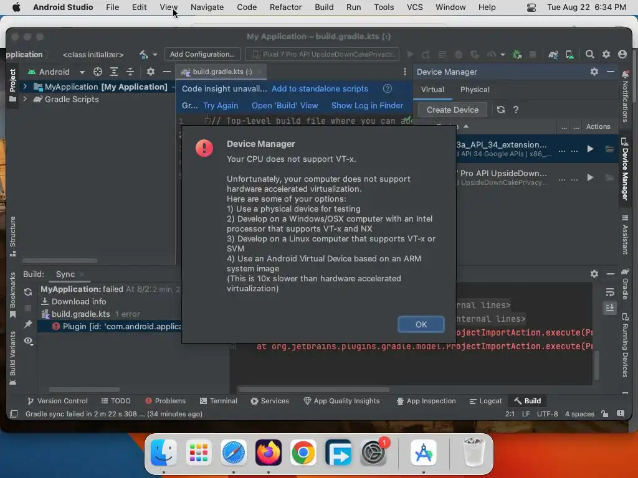Click Collapse All in the Project panel
This screenshot has width=638, height=478.
tap(130, 72)
